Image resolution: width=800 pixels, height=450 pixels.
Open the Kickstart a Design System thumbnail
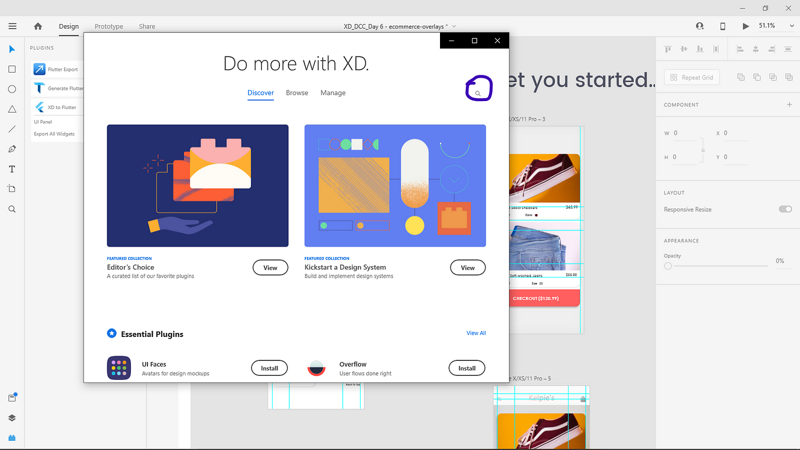pyautogui.click(x=395, y=186)
